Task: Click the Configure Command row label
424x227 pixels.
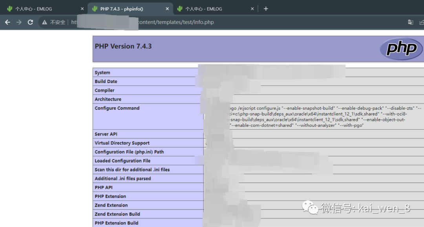Action: (x=117, y=108)
